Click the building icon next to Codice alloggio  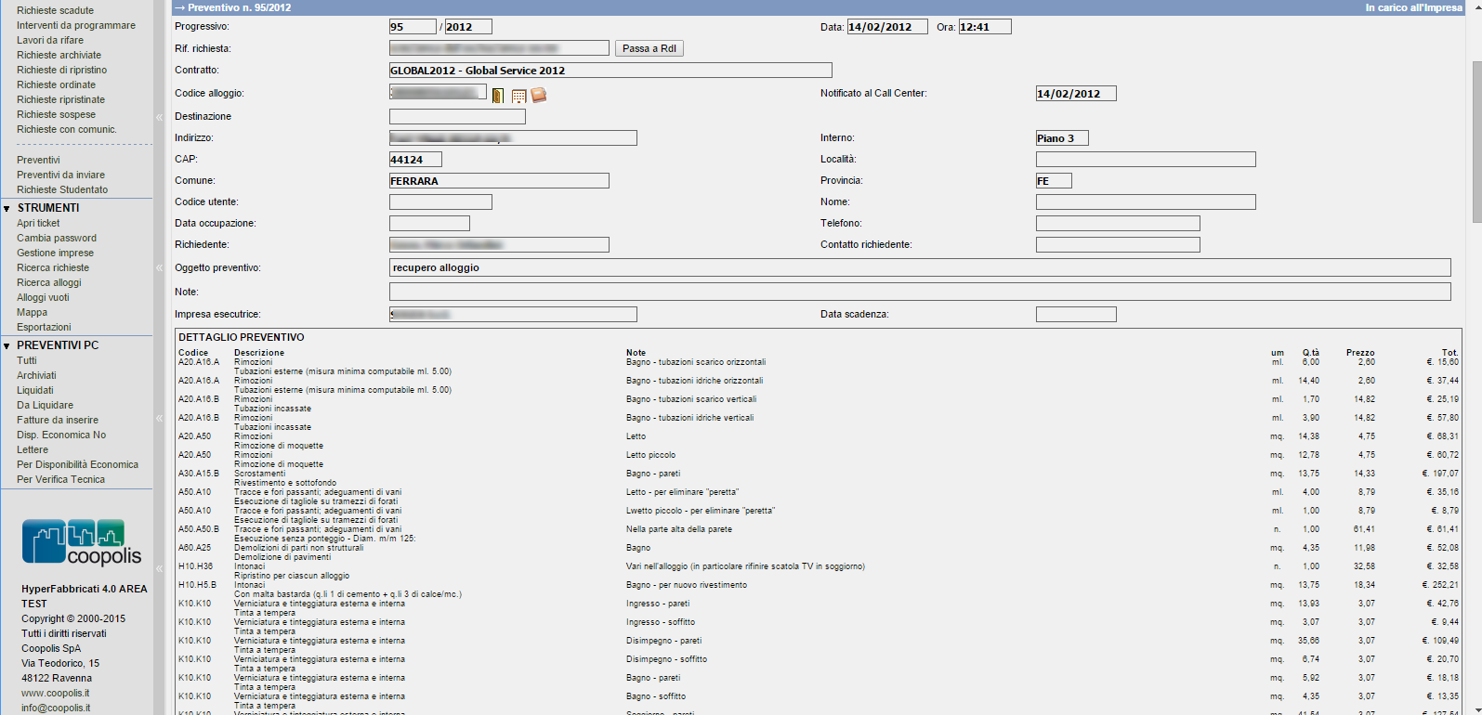(x=518, y=96)
